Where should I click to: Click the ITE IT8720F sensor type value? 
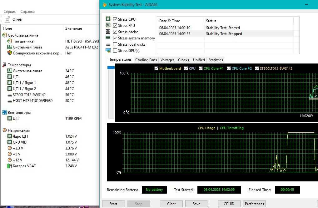point(82,41)
